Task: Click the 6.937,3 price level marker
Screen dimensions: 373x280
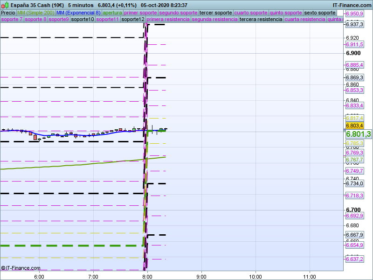Action: [x=354, y=25]
